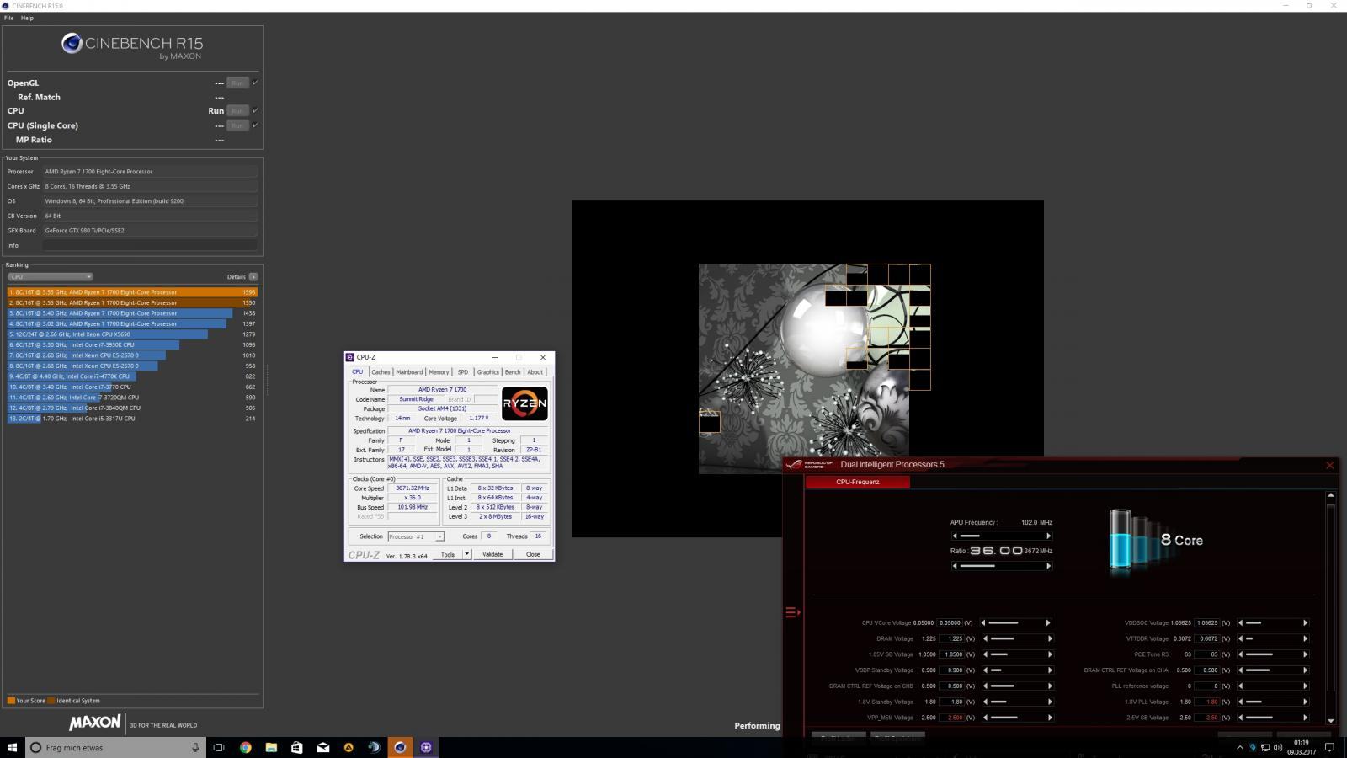
Task: Open the Ranking CPU dropdown in Cinebench
Action: pos(50,276)
